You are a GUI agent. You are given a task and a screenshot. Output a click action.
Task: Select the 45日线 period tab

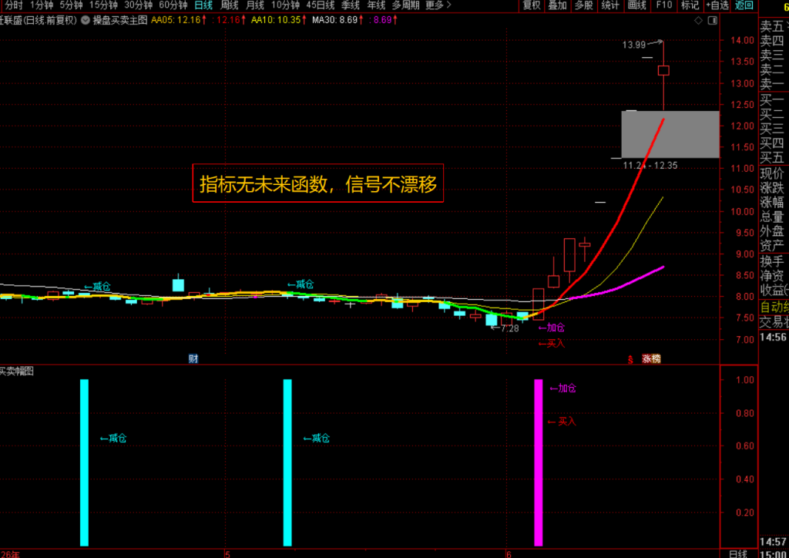pyautogui.click(x=321, y=5)
